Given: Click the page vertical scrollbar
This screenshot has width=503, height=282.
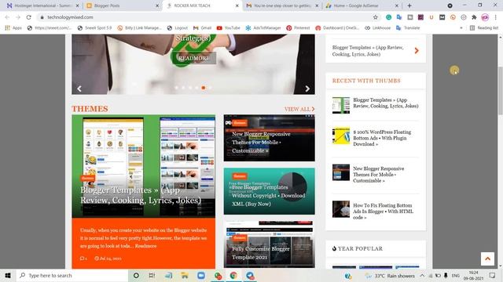Looking at the screenshot, I should (x=500, y=91).
